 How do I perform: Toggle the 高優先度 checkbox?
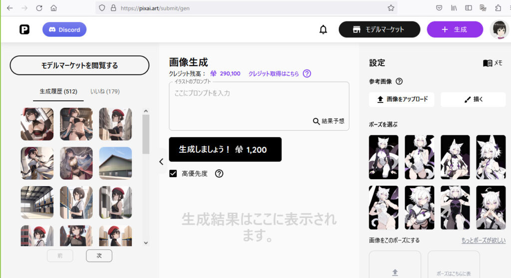pos(173,174)
